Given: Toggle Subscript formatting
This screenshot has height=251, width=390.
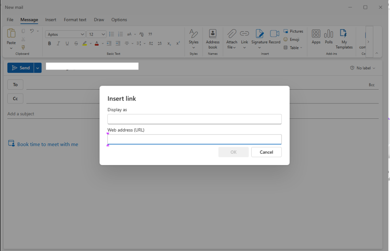Looking at the screenshot, I should tap(169, 43).
